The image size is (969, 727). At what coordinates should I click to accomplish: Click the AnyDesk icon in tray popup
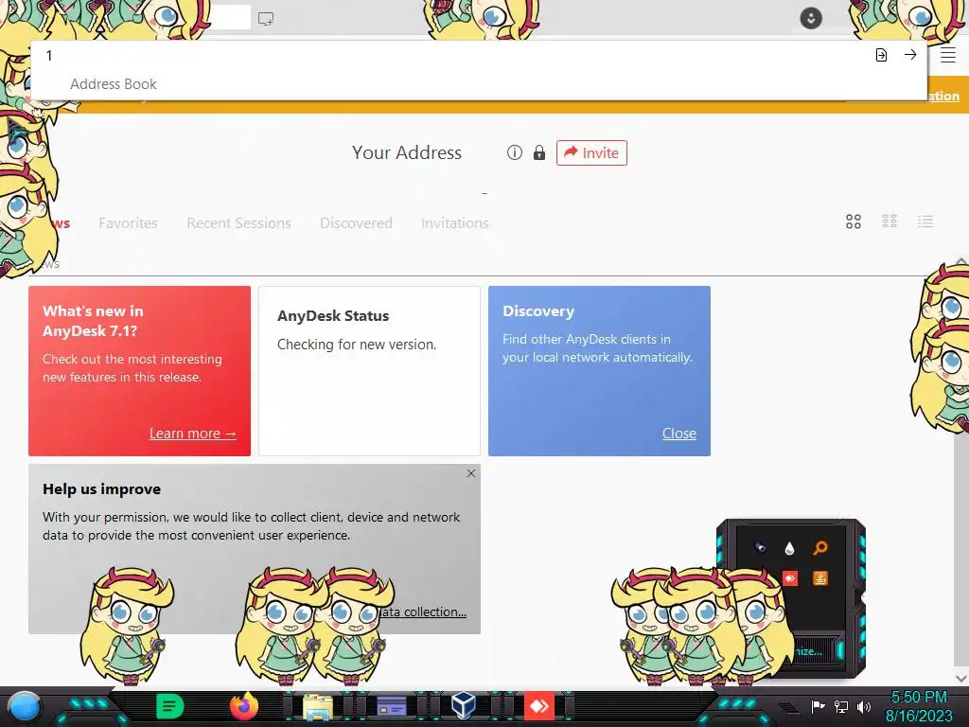click(790, 578)
